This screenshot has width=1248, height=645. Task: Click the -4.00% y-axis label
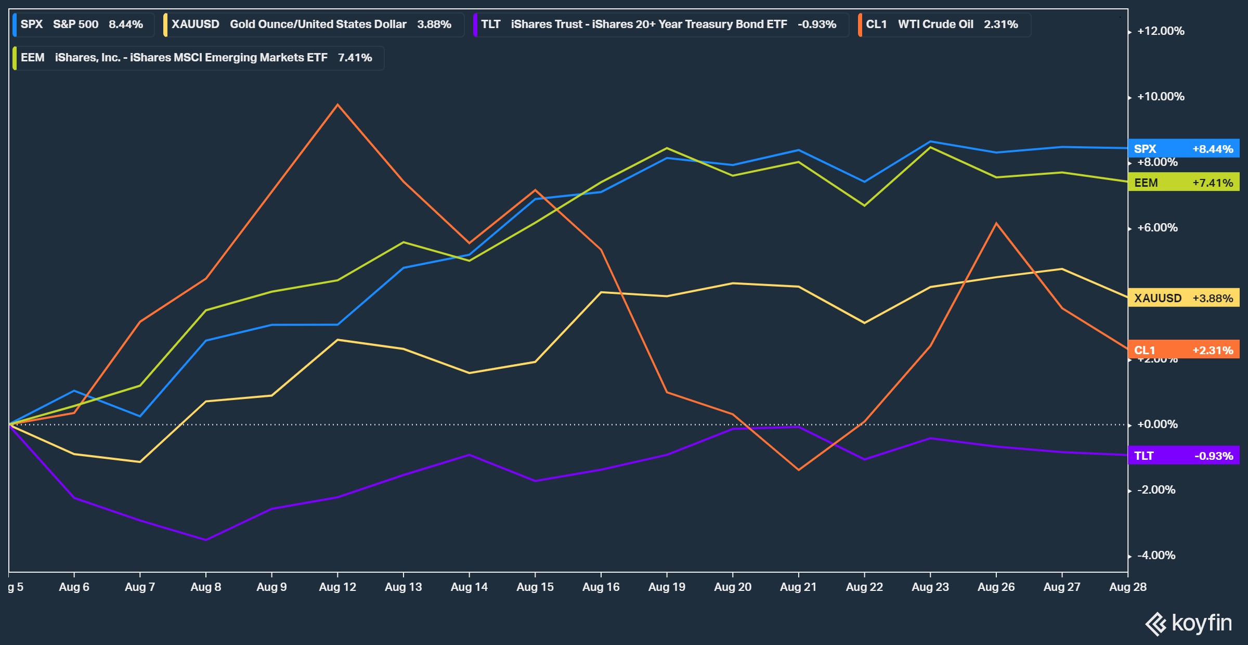pyautogui.click(x=1156, y=556)
